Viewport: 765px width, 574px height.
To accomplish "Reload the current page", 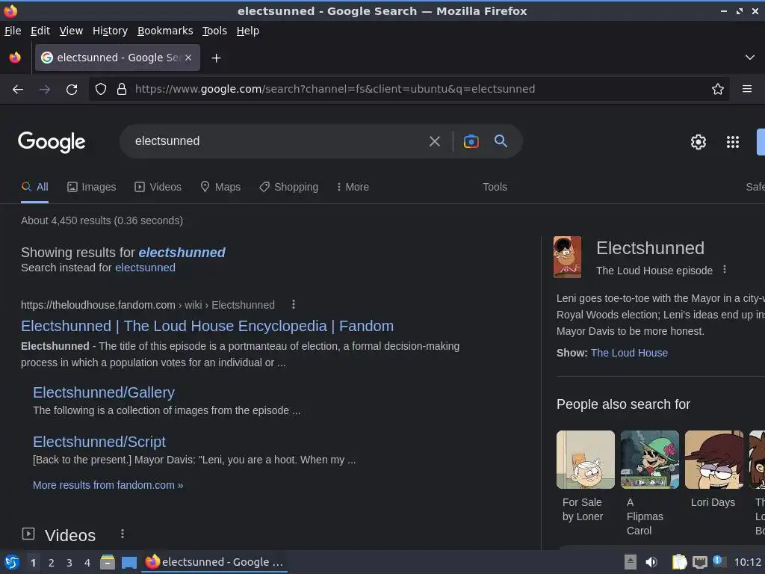I will point(72,90).
